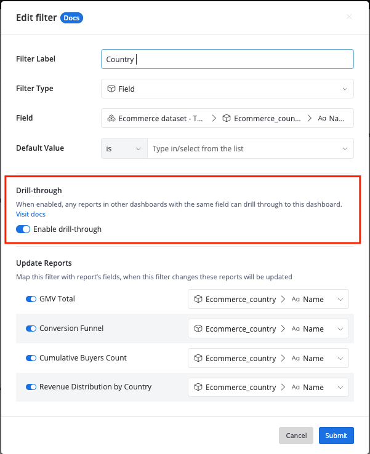Expand the Default Value list dropdown
This screenshot has height=454, width=370.
click(x=251, y=148)
